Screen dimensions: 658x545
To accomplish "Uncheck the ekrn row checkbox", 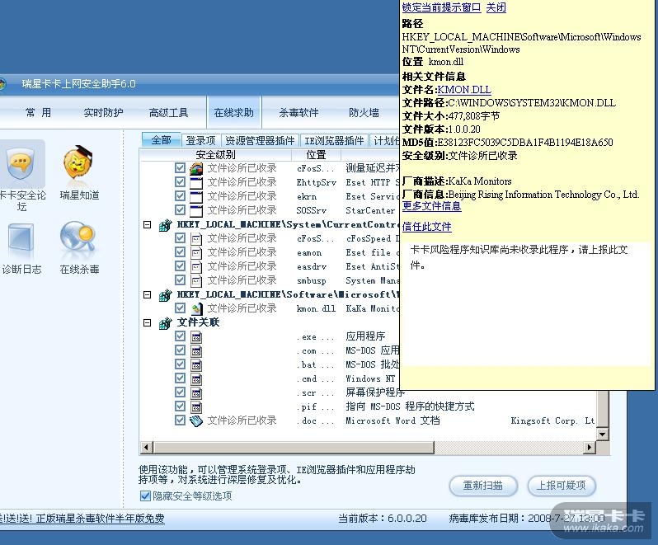I will tap(180, 196).
